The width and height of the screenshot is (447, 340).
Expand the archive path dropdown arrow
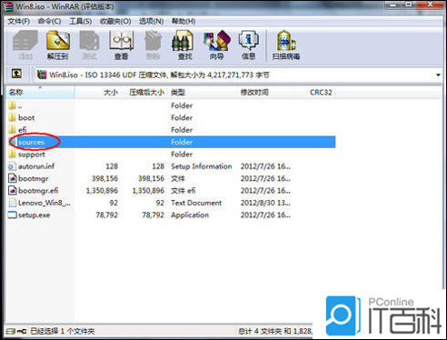[438, 75]
